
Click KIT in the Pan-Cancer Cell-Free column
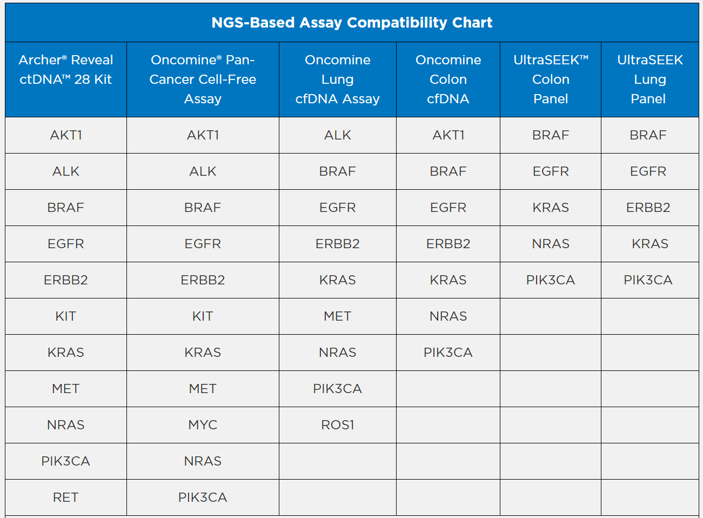203,316
